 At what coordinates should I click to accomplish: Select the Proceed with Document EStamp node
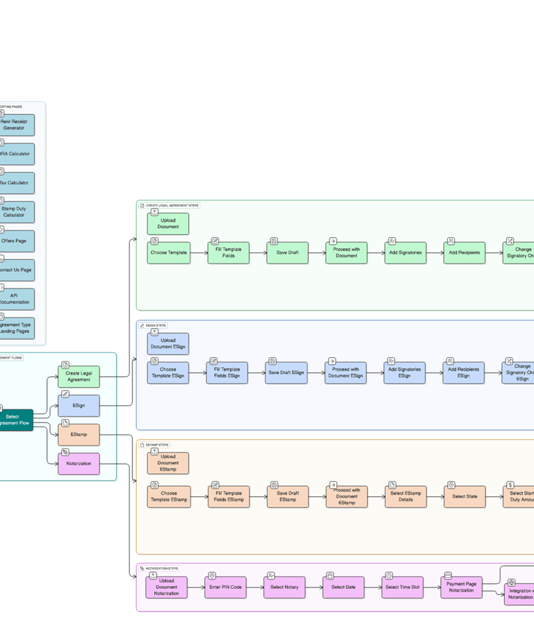click(x=347, y=496)
